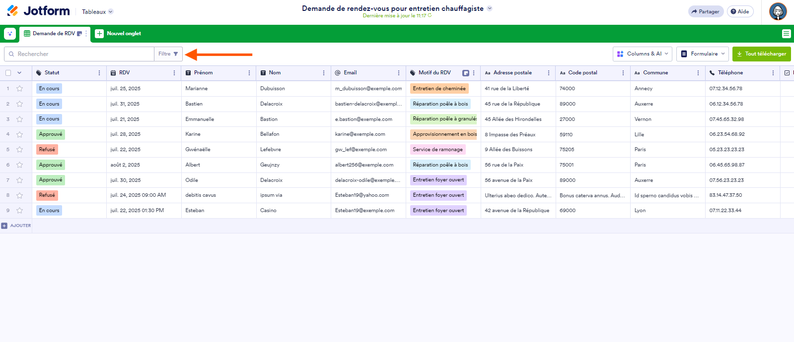The image size is (794, 342).
Task: Expand the form title dropdown chevron
Action: (490, 8)
